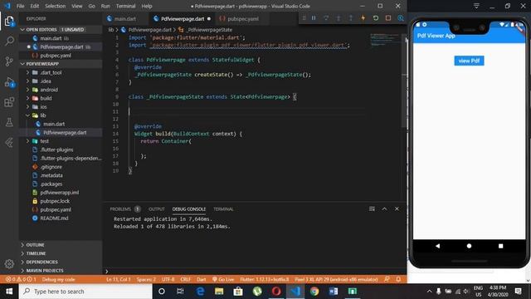Pause the debug session
Screen dimensions: 531x299
pyautogui.click(x=314, y=18)
